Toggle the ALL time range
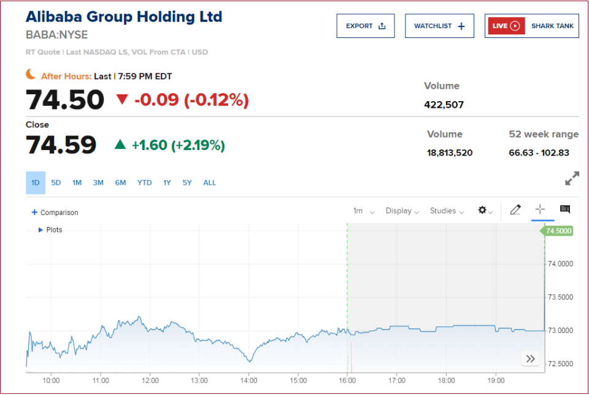The height and width of the screenshot is (395, 589). 209,182
